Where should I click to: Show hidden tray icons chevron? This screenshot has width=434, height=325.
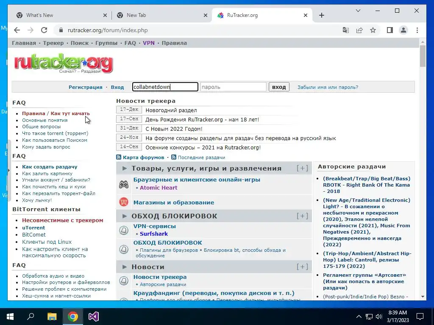click(x=359, y=317)
